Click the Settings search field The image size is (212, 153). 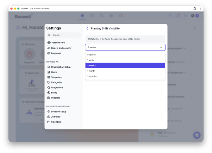64,35
